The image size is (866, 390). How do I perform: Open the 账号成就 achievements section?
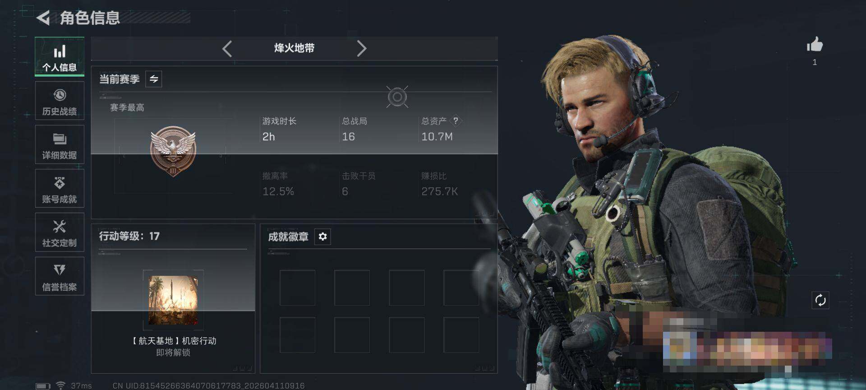pos(60,188)
